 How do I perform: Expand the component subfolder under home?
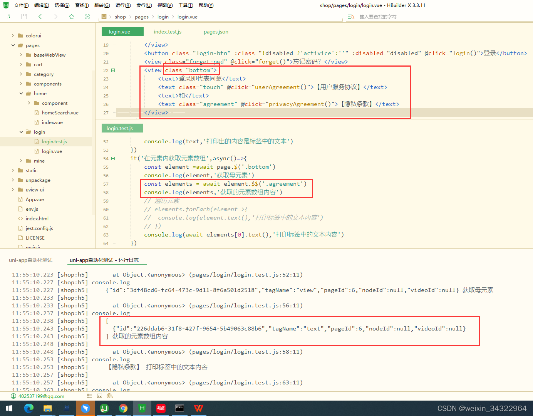(29, 103)
